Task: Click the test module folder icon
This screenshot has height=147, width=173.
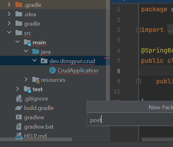Action: tap(27, 89)
